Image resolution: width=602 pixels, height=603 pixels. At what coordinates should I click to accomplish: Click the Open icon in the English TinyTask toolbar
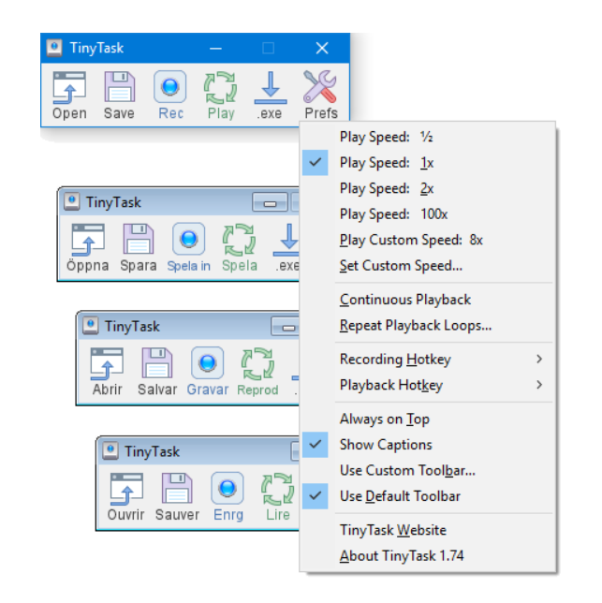[69, 87]
